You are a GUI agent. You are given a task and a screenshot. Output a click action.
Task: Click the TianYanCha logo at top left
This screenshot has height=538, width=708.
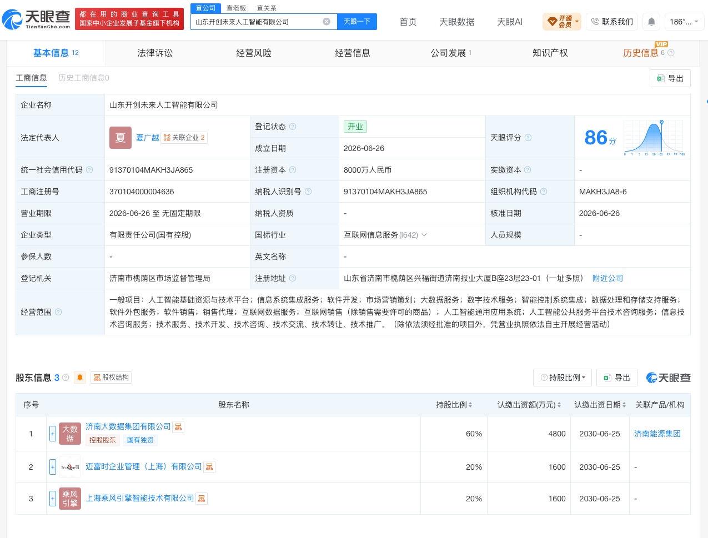37,19
